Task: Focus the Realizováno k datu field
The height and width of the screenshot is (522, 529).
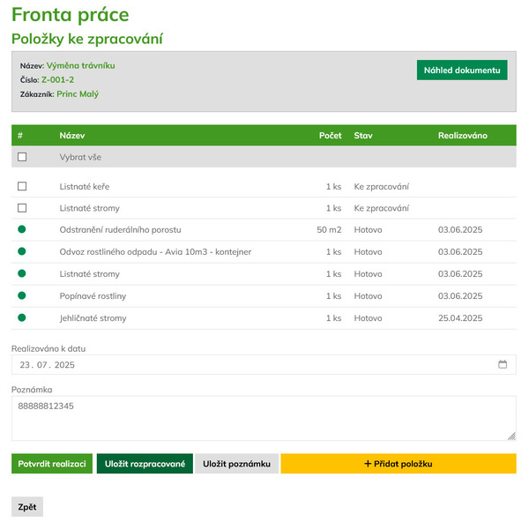Action: pyautogui.click(x=264, y=364)
